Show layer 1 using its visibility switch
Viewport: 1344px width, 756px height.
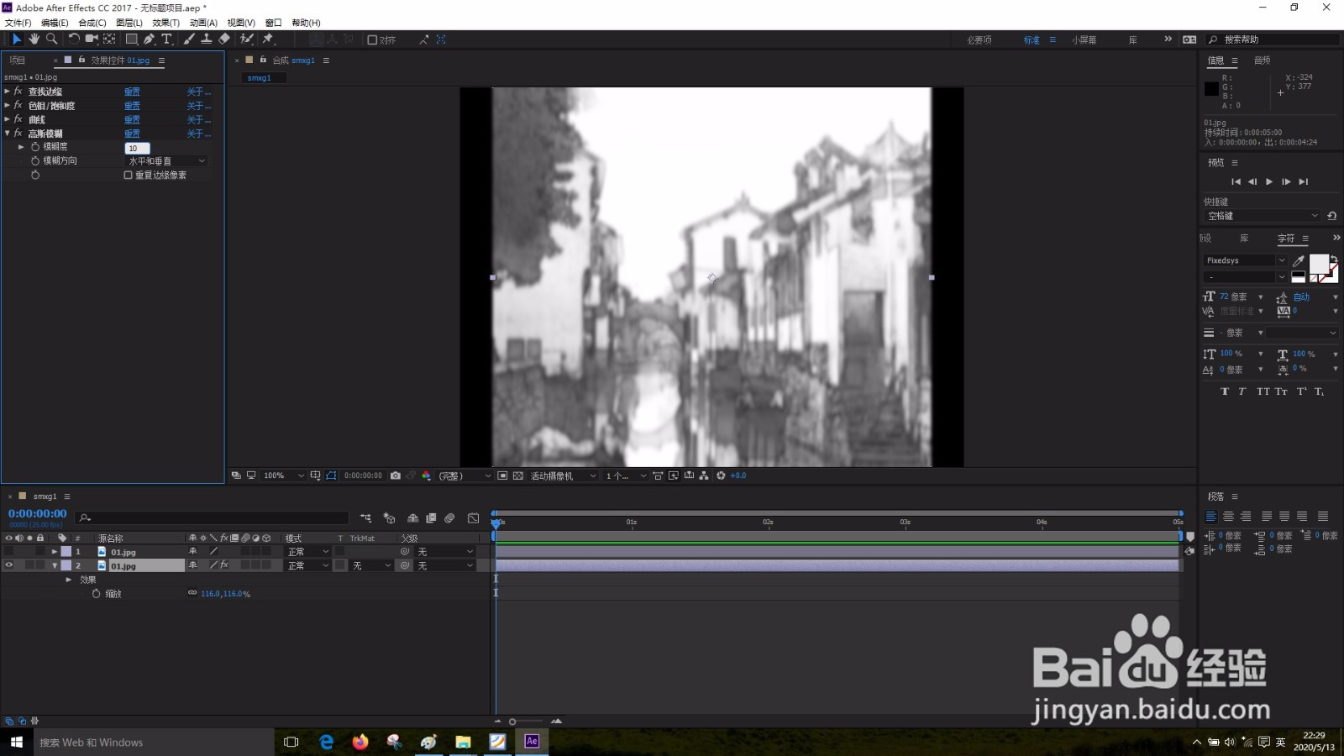tap(9, 552)
